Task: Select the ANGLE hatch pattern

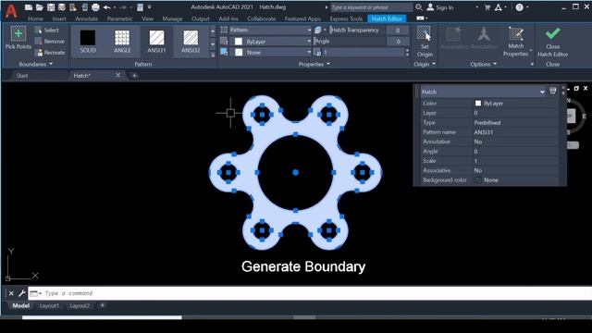Action: (122, 41)
